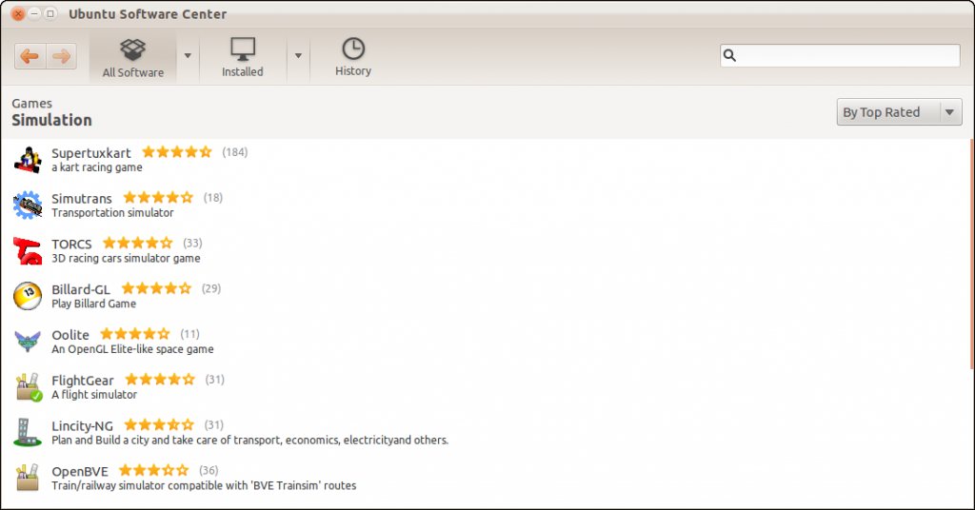
Task: Go back with the left arrow button
Action: 30,56
